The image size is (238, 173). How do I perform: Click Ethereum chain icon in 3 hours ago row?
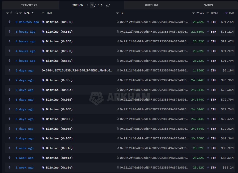click(x=9, y=31)
